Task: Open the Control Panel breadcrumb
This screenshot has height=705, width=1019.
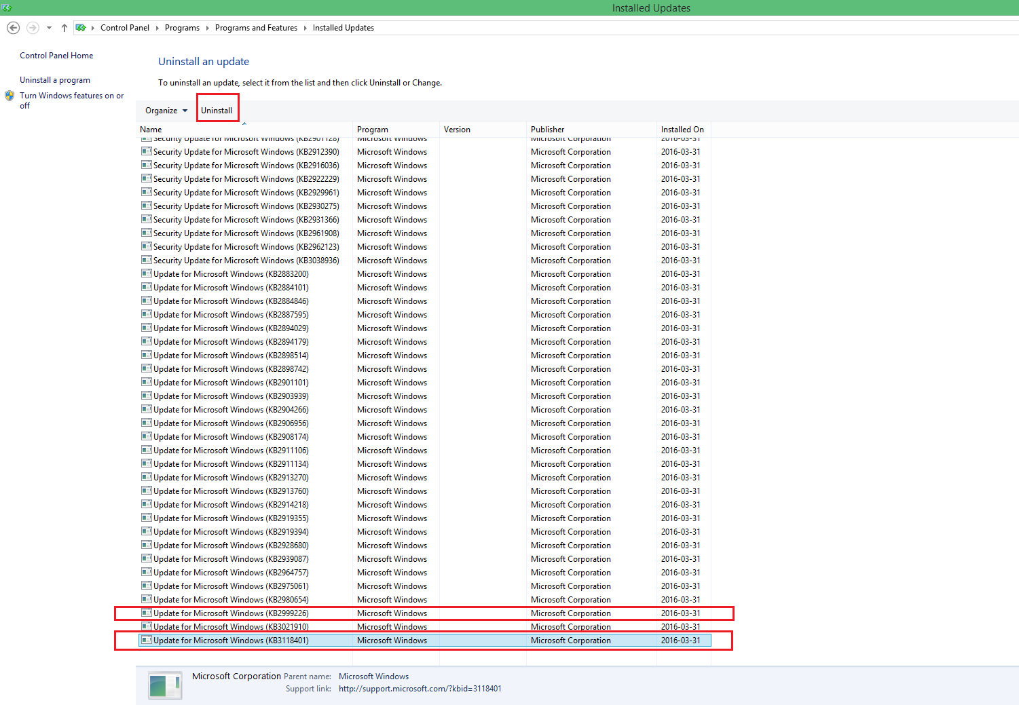Action: click(125, 28)
